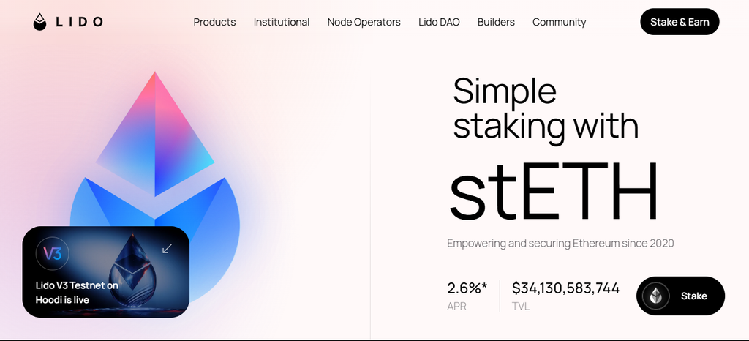Click the 2.6% APR figure

pos(467,288)
